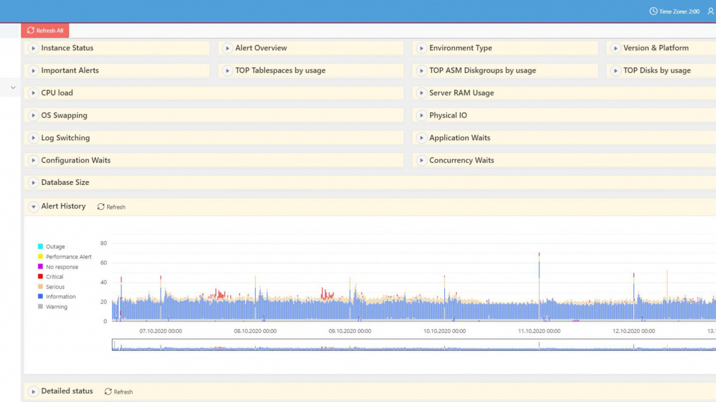Expand the Alert Overview panel

pos(228,48)
